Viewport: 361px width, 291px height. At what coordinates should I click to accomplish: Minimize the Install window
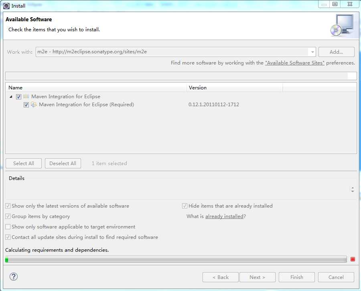324,4
